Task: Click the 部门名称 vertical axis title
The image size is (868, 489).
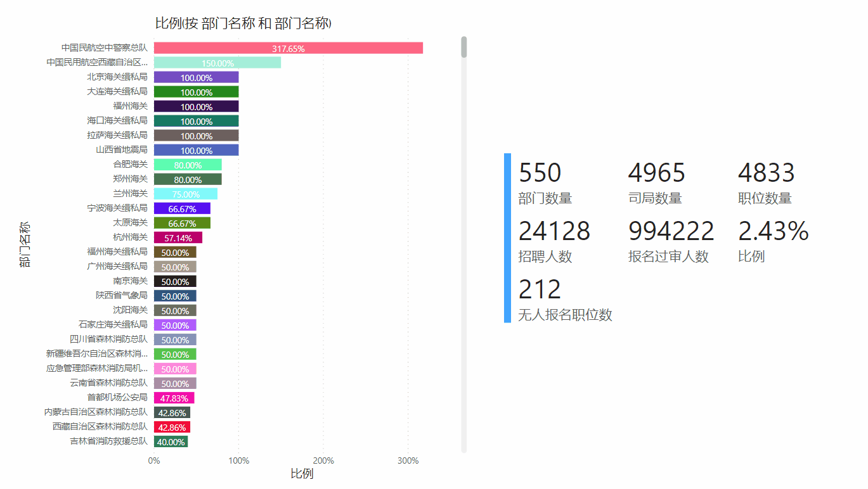Action: 25,244
